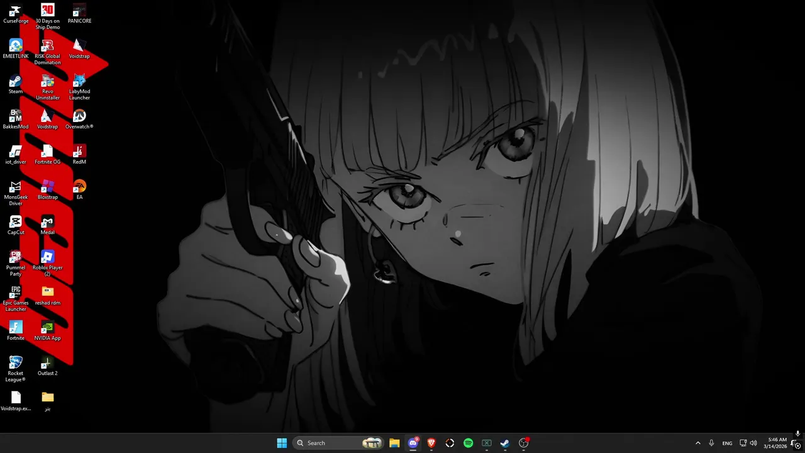Select the Outlast 2 shortcut
This screenshot has width=805, height=453.
[x=48, y=366]
